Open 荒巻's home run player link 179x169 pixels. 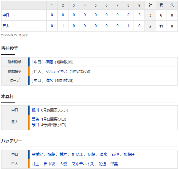[x=35, y=119]
